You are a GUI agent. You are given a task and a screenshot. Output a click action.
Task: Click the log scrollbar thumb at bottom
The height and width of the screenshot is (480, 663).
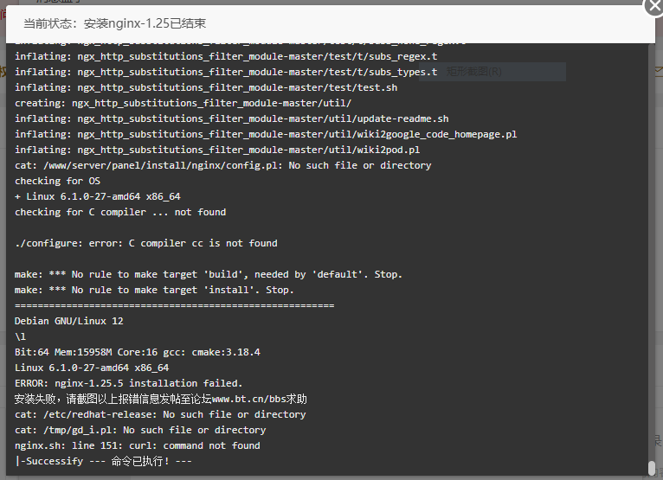click(x=652, y=468)
